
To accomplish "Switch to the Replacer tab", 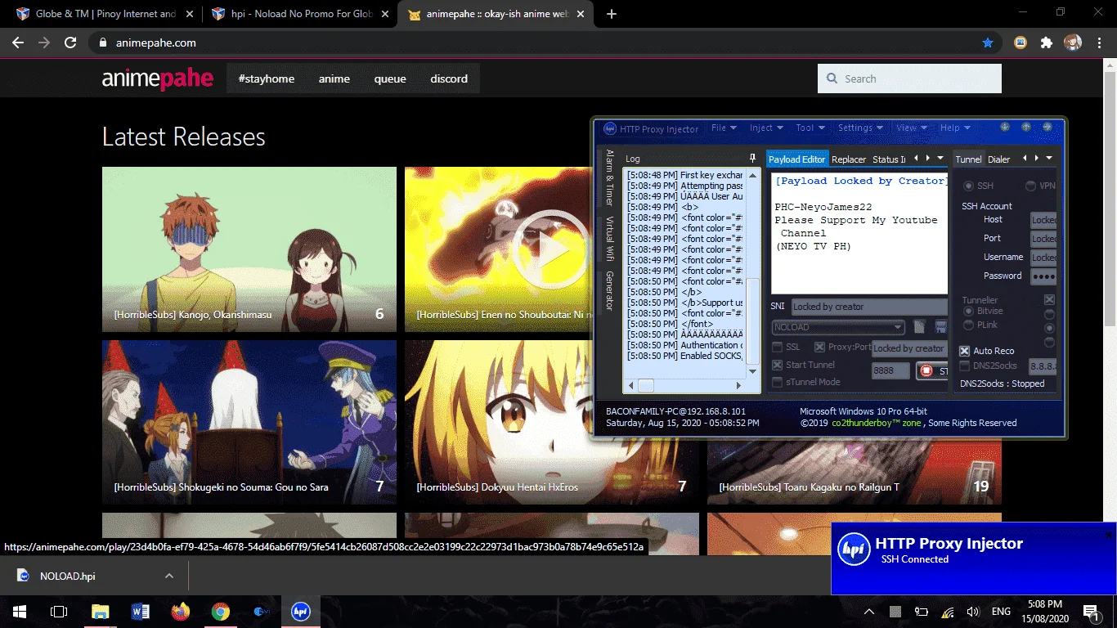I will (x=849, y=159).
